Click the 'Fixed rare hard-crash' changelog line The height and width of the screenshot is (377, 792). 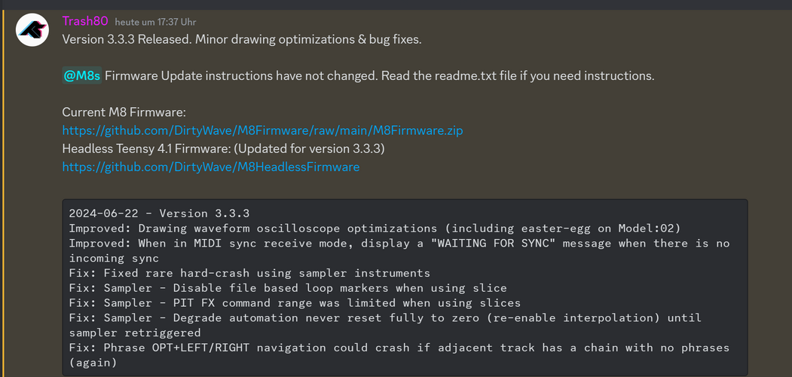[x=249, y=273]
